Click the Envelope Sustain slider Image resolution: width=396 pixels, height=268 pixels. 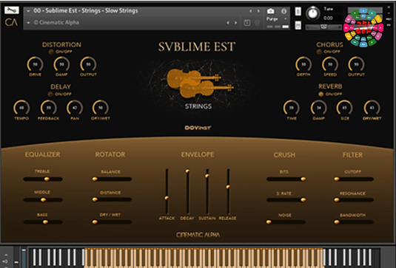coord(207,192)
